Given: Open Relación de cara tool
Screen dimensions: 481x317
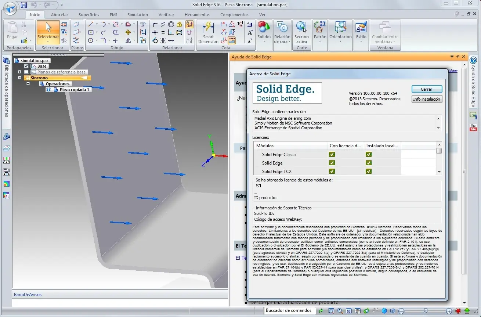Looking at the screenshot, I should [x=282, y=32].
